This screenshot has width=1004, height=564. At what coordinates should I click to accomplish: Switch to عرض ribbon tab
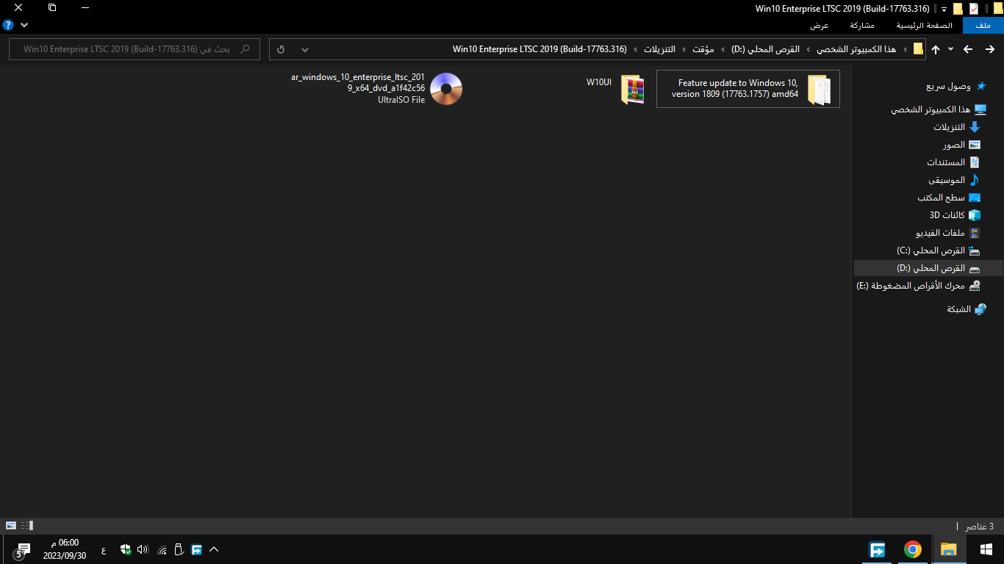pyautogui.click(x=820, y=26)
